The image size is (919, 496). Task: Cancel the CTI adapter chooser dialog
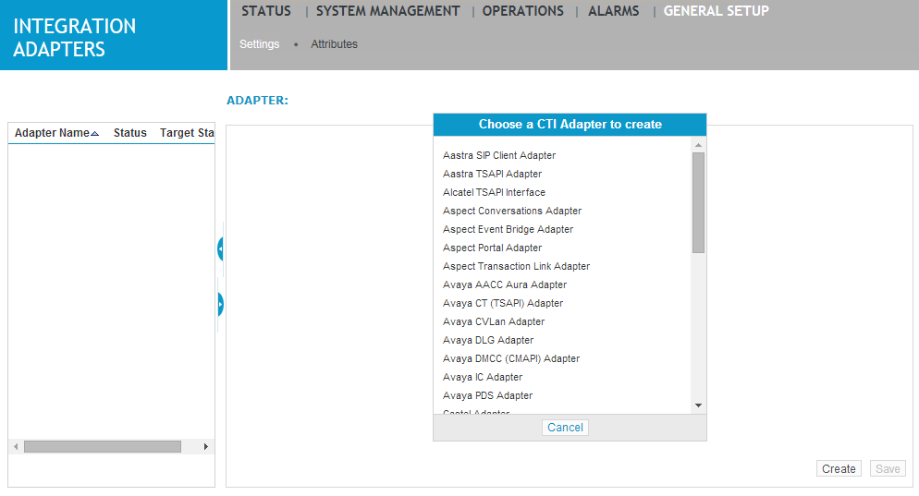(x=565, y=428)
